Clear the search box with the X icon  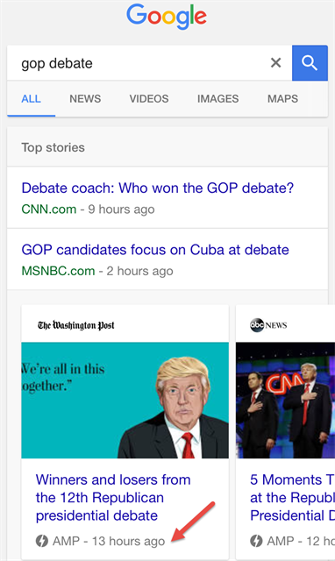coord(275,63)
